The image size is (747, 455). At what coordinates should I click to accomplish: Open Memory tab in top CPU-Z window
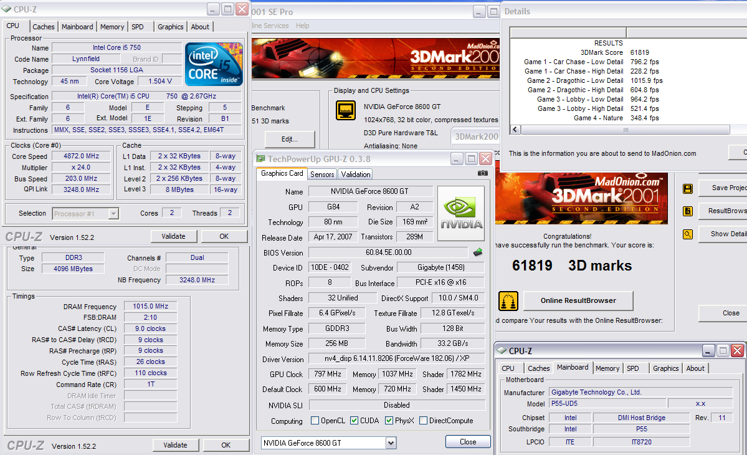tap(112, 27)
